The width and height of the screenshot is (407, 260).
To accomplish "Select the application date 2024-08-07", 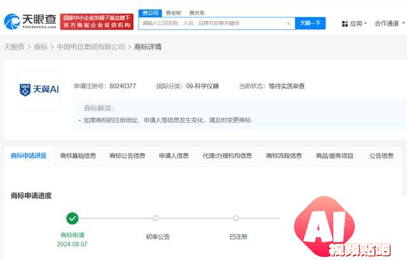I will click(72, 244).
